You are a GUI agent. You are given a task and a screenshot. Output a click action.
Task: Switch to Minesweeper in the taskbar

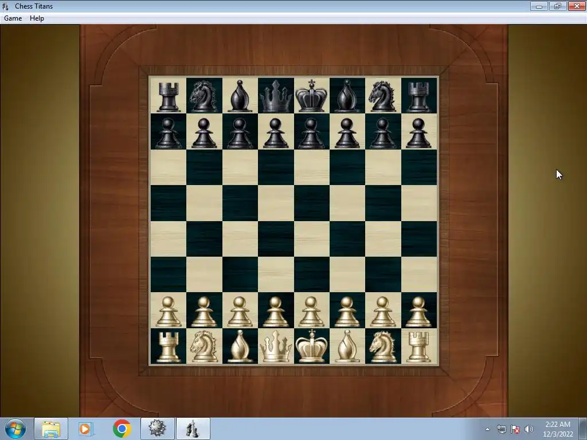tap(157, 429)
